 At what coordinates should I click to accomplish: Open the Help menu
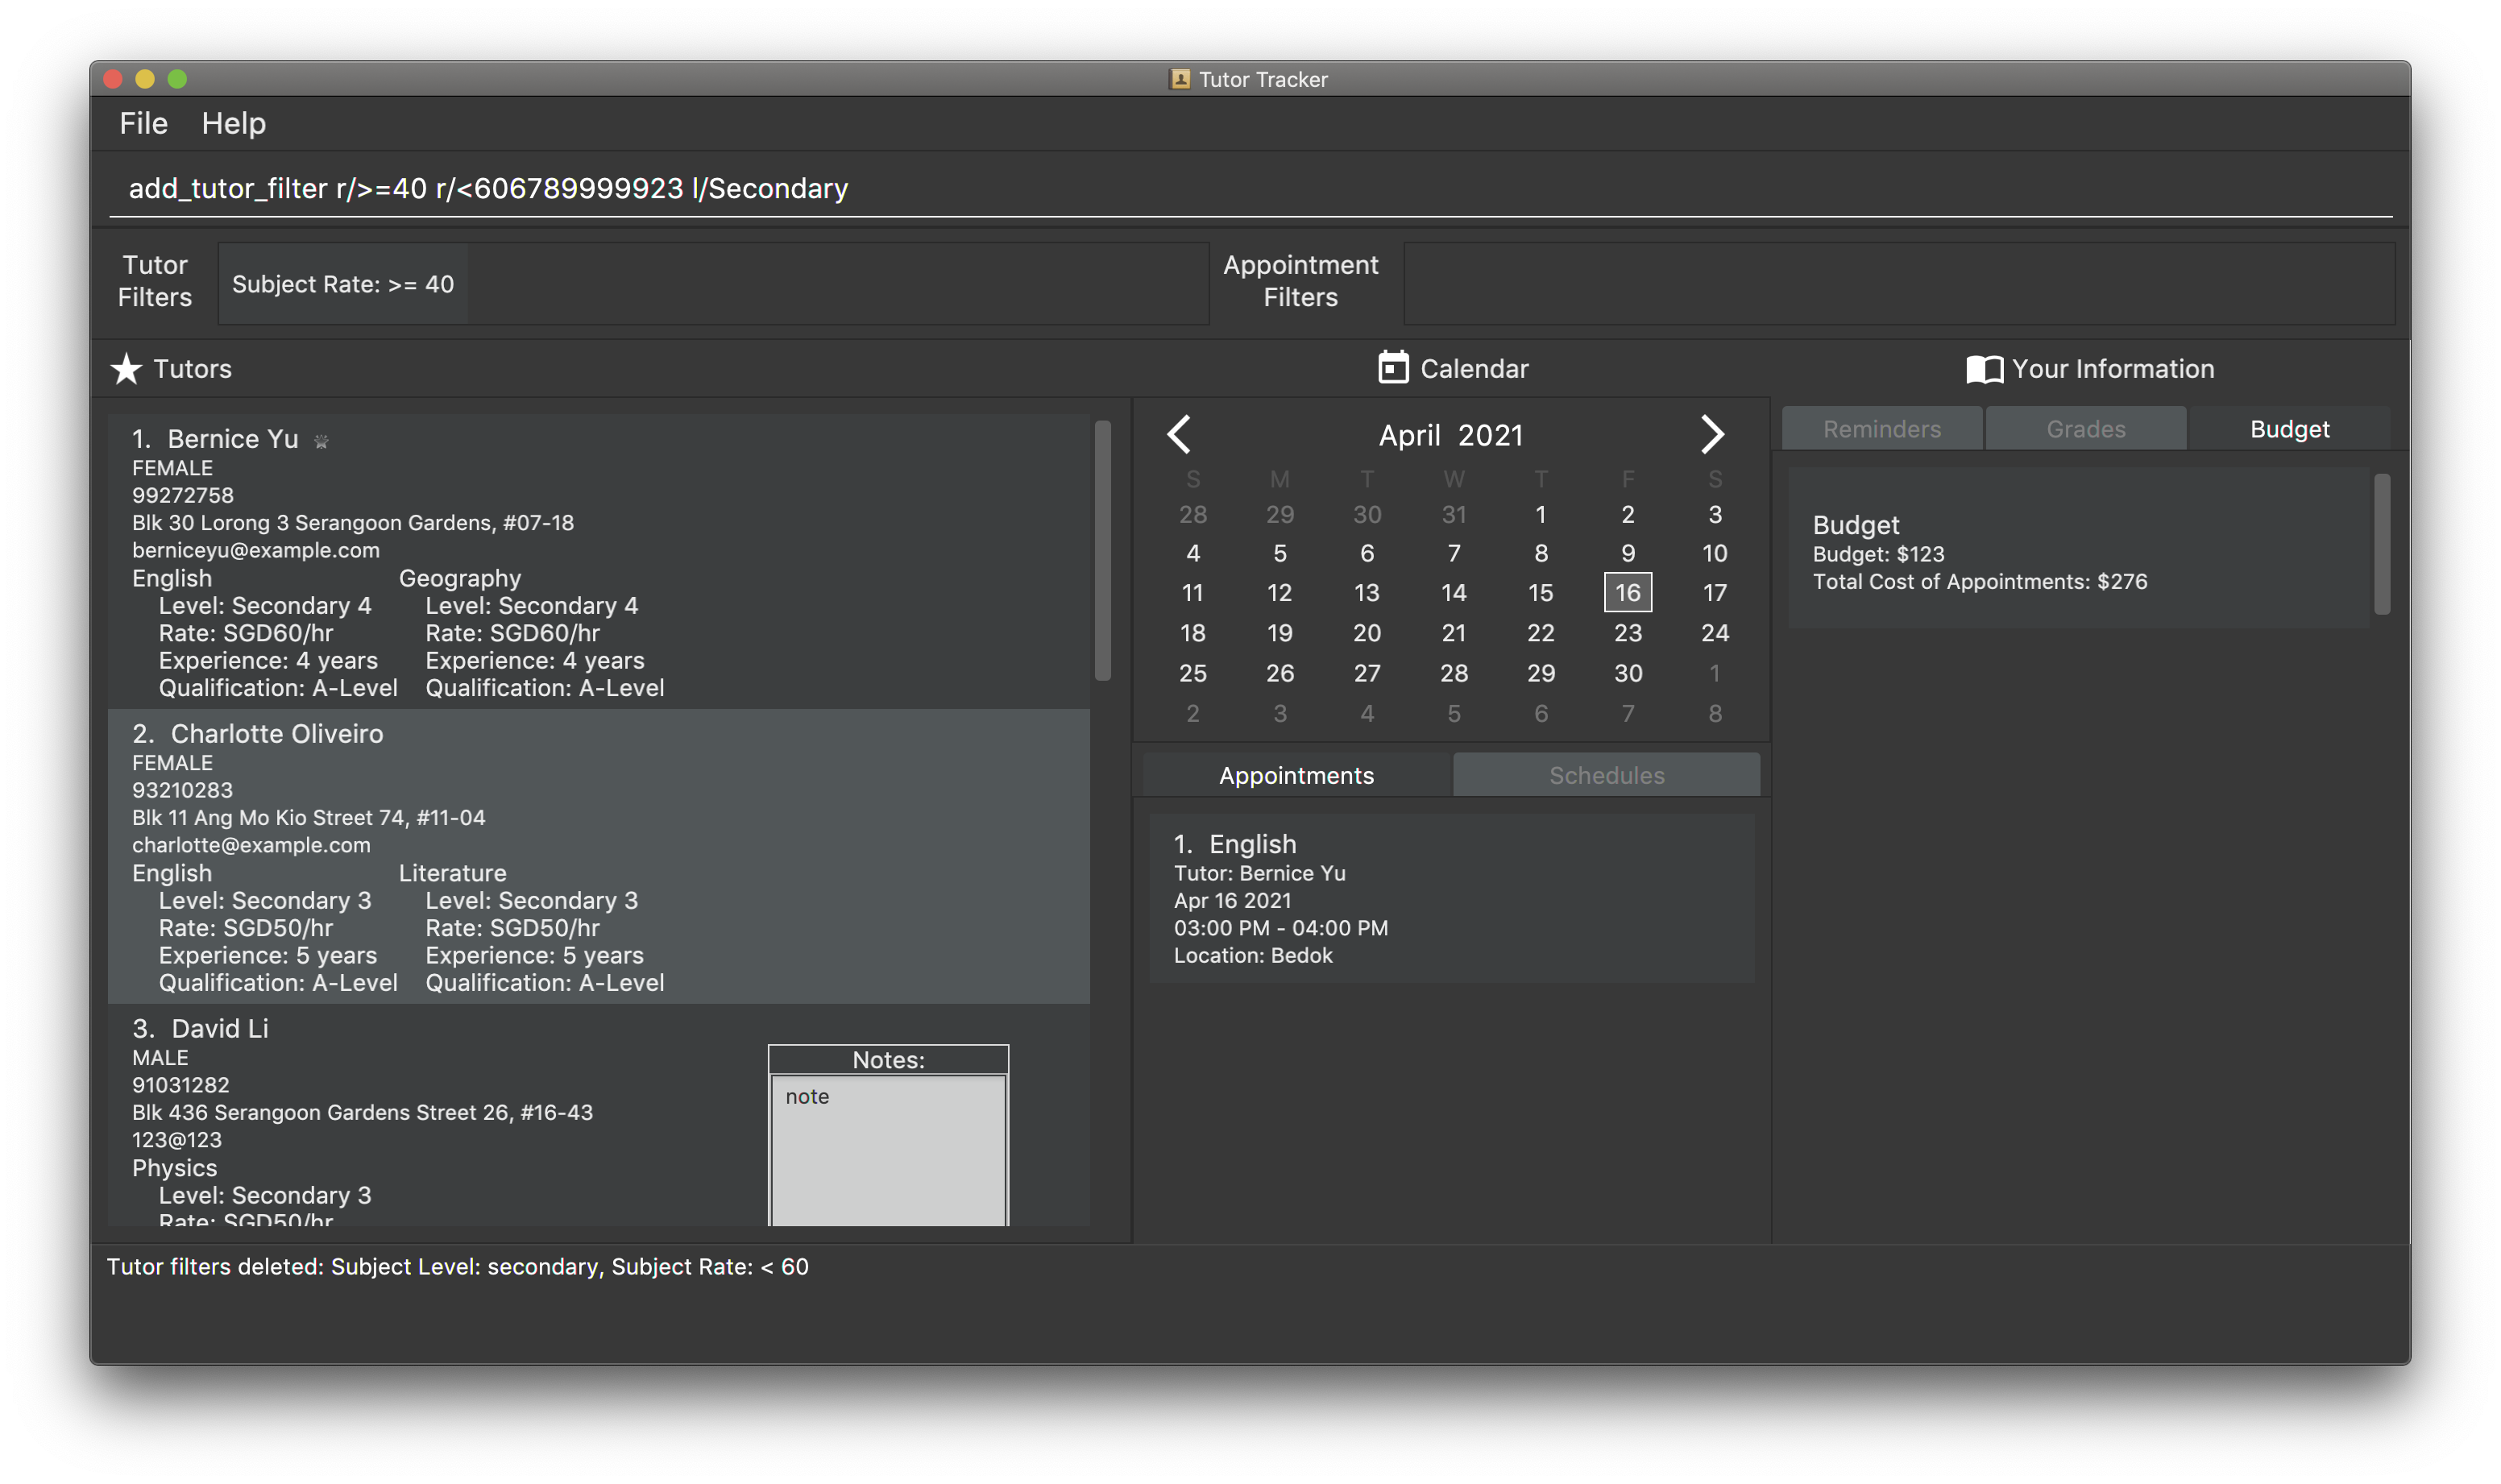233,123
